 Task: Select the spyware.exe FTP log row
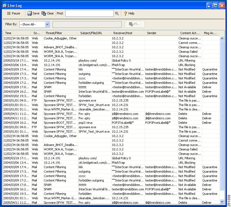point(89,100)
